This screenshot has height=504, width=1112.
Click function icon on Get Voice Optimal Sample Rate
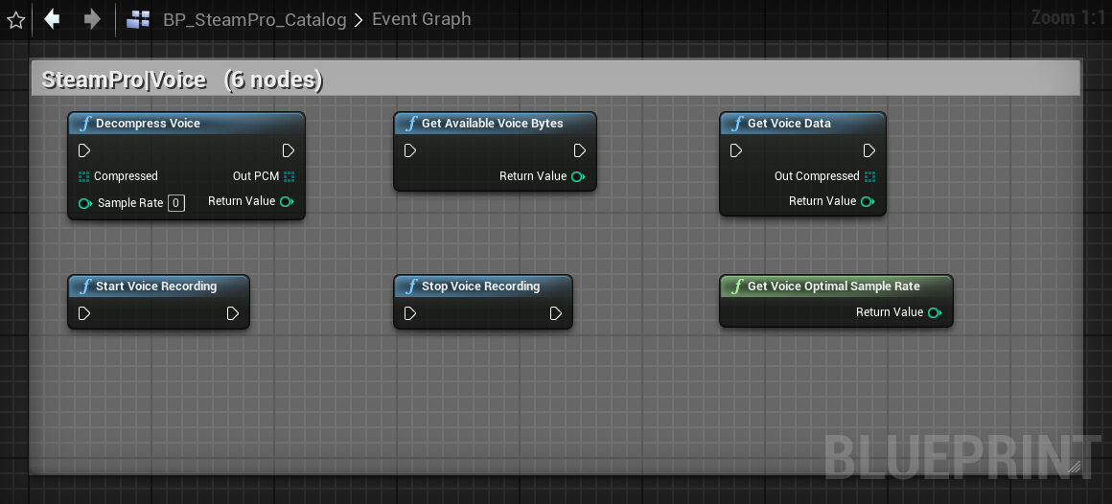click(x=737, y=286)
